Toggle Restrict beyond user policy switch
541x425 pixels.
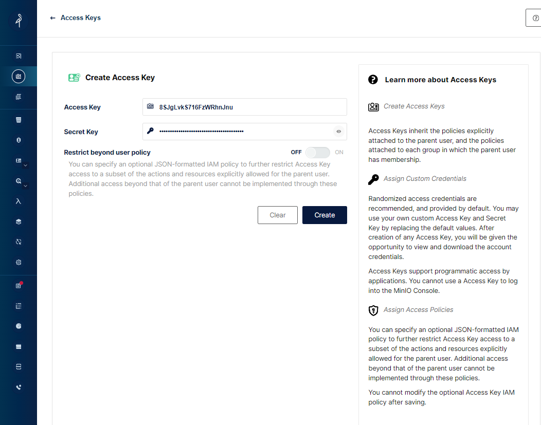pyautogui.click(x=317, y=153)
